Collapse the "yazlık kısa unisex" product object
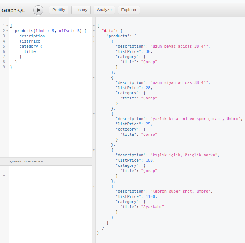 click(x=94, y=114)
